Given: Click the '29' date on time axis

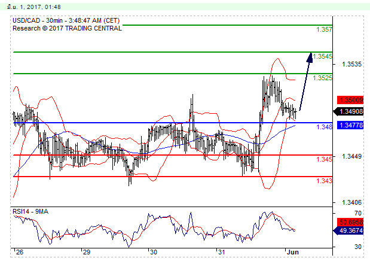Looking at the screenshot, I should (86, 252).
